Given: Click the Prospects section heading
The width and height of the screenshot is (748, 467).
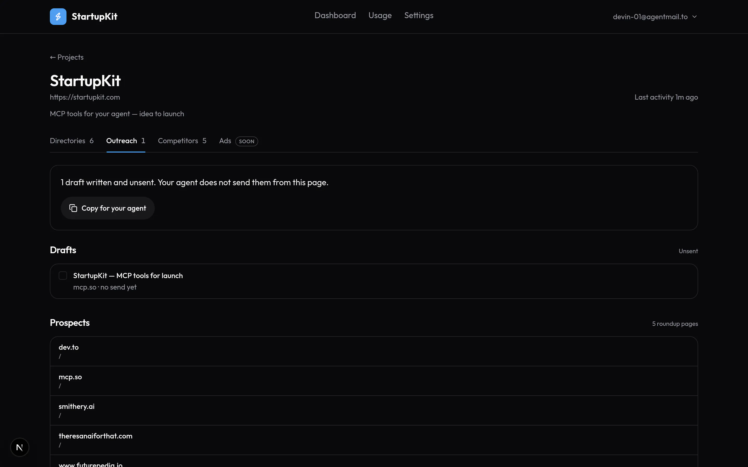Looking at the screenshot, I should pos(70,322).
